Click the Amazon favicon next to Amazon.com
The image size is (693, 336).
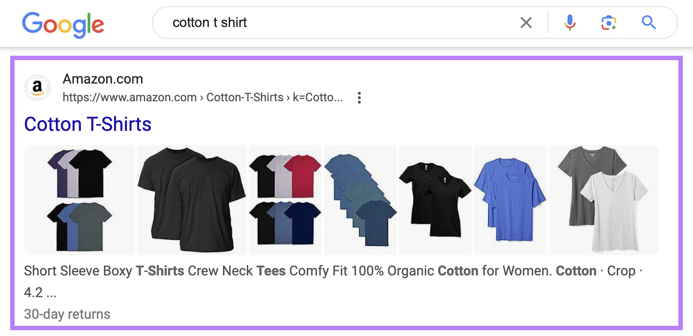(38, 88)
